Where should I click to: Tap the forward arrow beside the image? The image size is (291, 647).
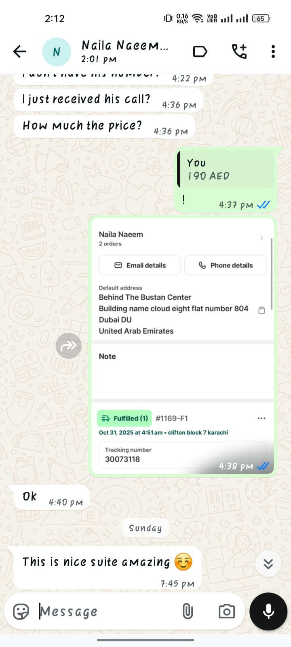tap(69, 346)
